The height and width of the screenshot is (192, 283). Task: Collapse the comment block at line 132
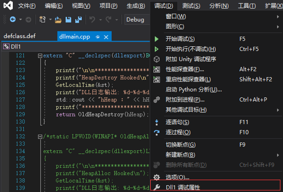pos(40,137)
